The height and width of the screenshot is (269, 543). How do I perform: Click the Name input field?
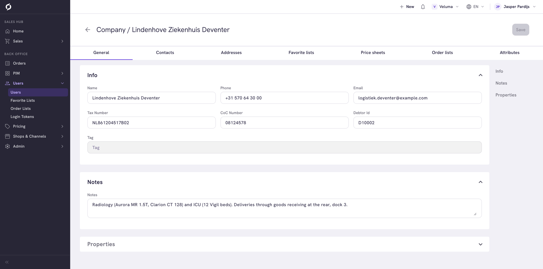pyautogui.click(x=151, y=98)
